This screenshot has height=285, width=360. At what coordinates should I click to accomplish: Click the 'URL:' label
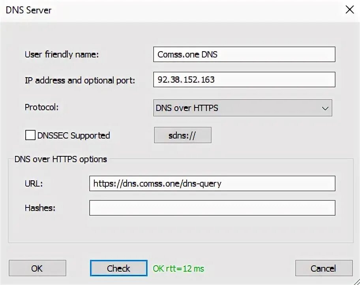tap(34, 183)
